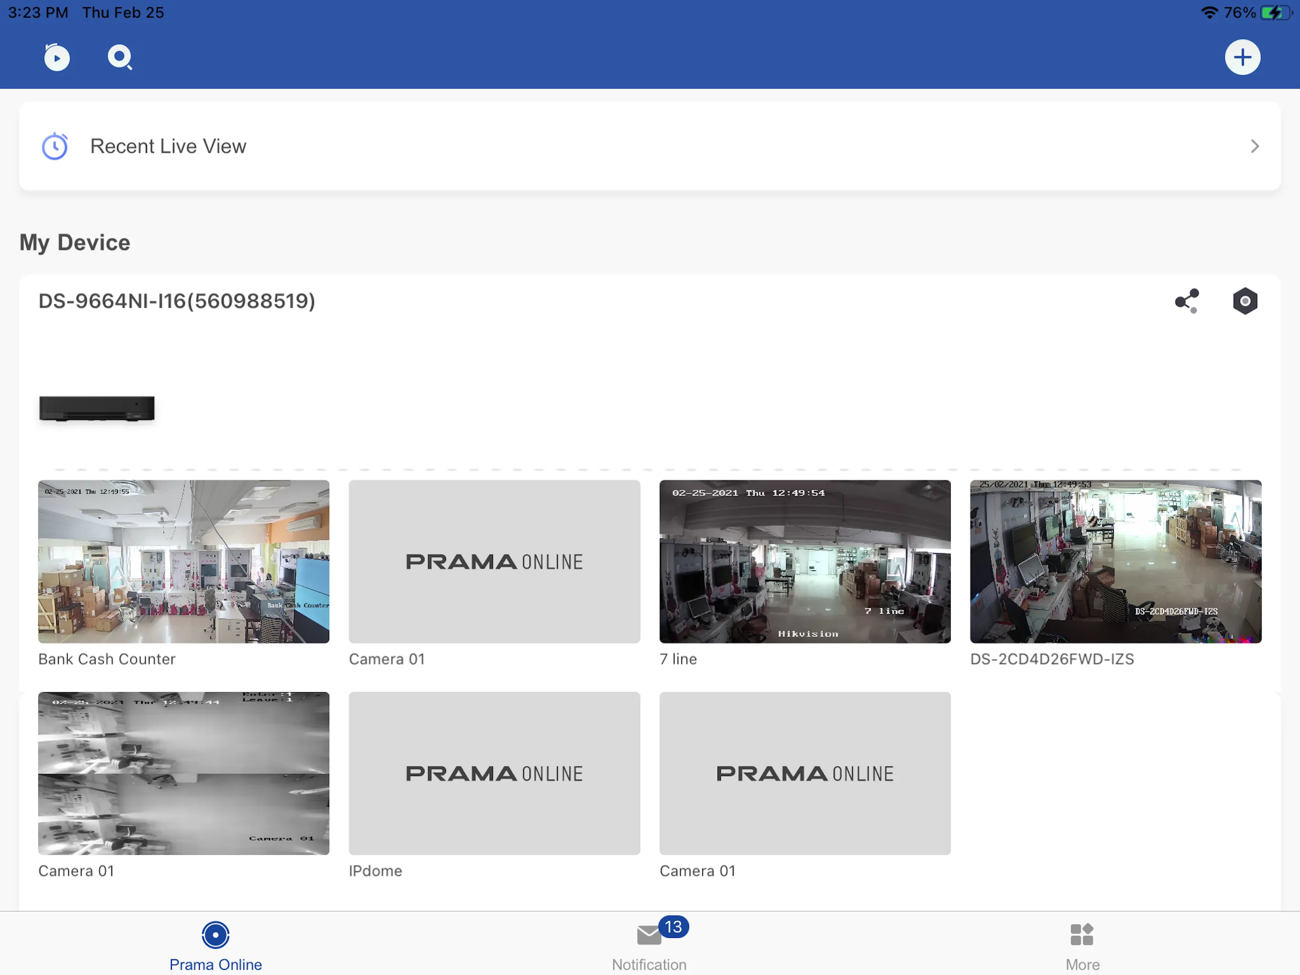Add a new device with plus icon

[x=1242, y=57]
